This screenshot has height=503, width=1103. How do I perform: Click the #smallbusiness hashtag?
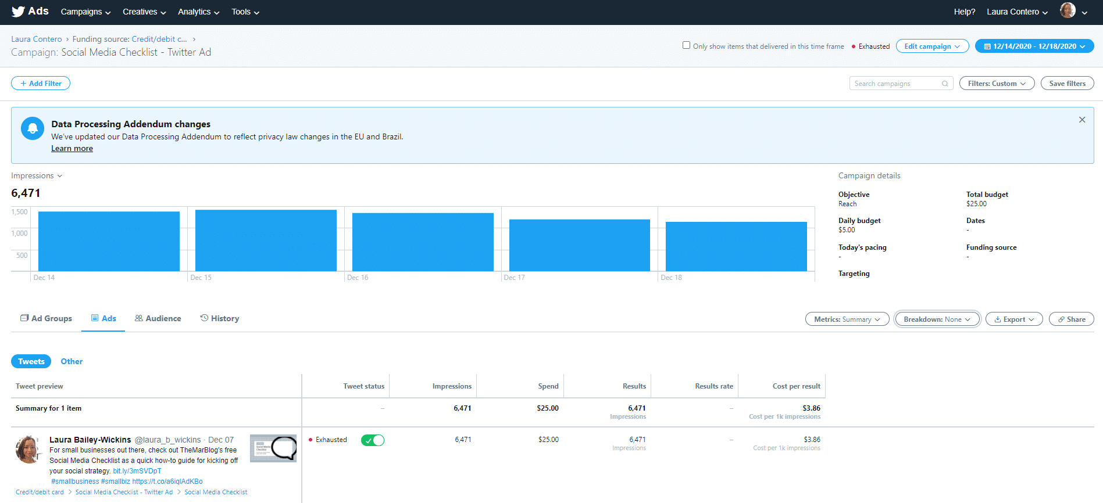click(x=75, y=482)
